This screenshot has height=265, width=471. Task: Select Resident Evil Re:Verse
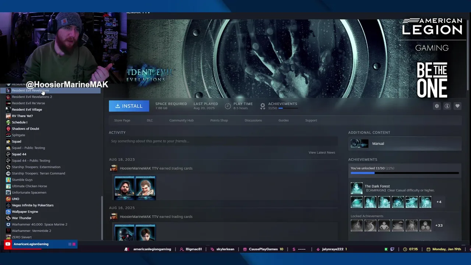point(28,103)
